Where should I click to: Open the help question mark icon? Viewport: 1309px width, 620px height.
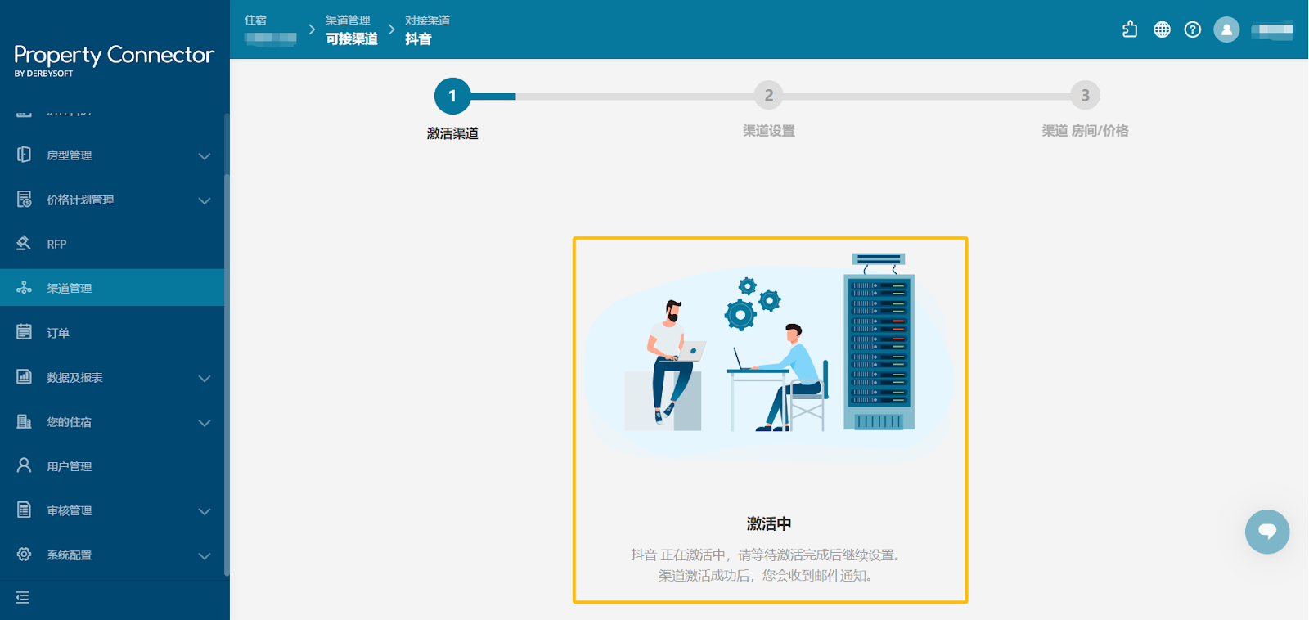tap(1193, 29)
